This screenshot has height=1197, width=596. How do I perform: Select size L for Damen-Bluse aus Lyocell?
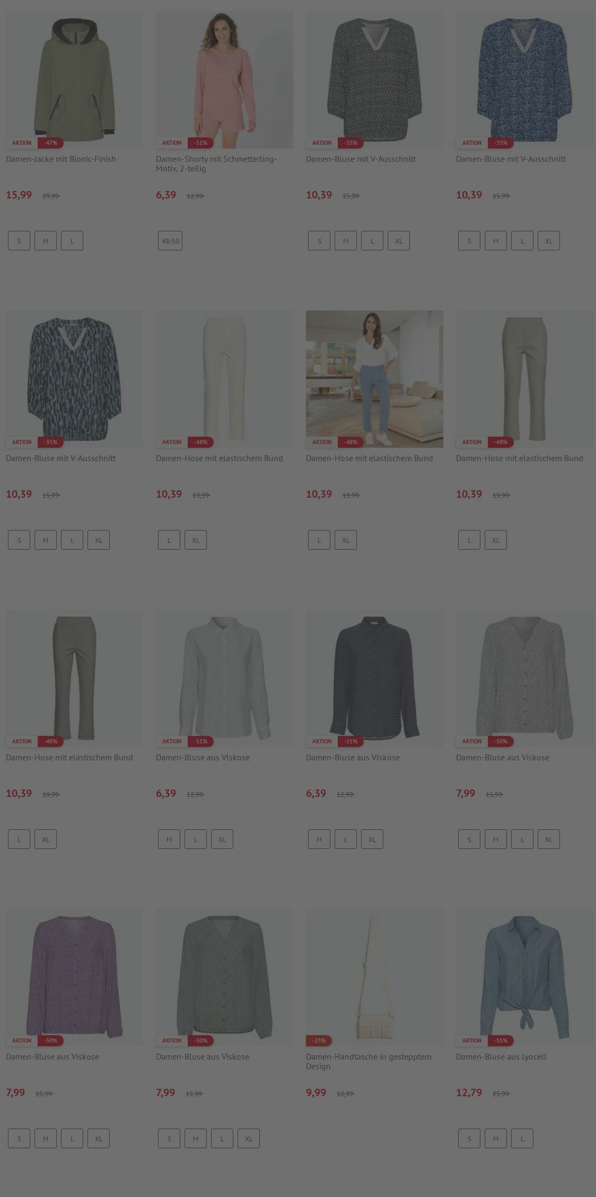click(x=522, y=1139)
